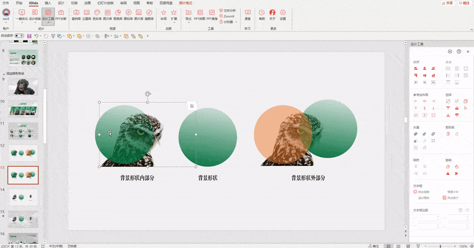Expand the 设计工具 dropdown in the ribbon

coord(48,22)
